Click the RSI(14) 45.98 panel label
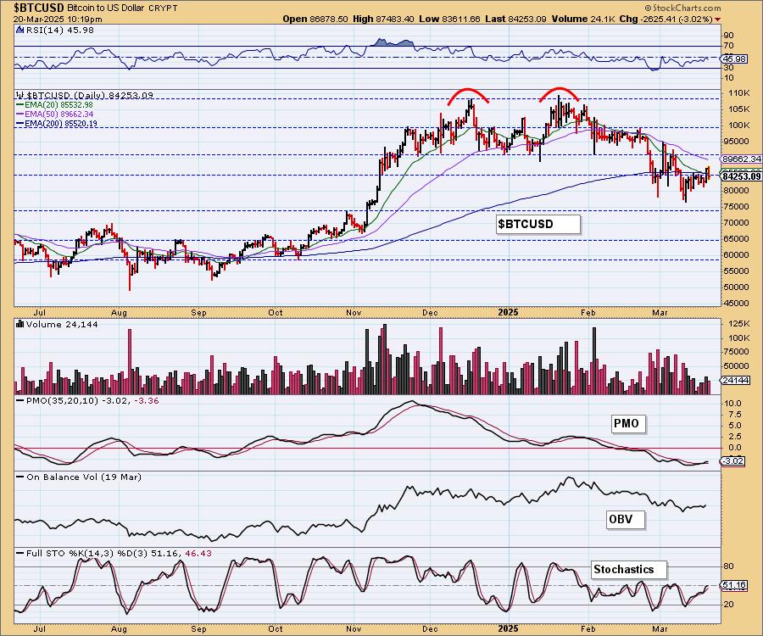This screenshot has height=636, width=763. coord(60,31)
